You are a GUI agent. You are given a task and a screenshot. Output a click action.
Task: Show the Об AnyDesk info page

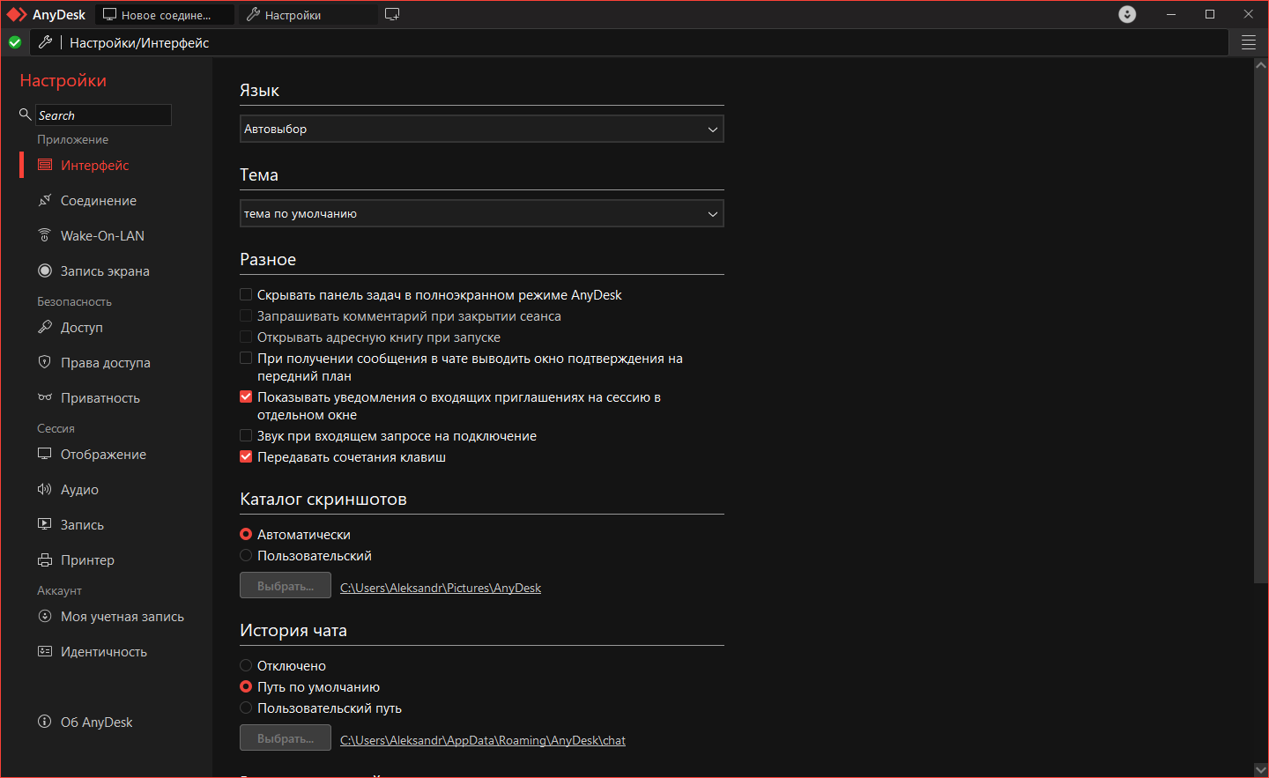coord(96,722)
